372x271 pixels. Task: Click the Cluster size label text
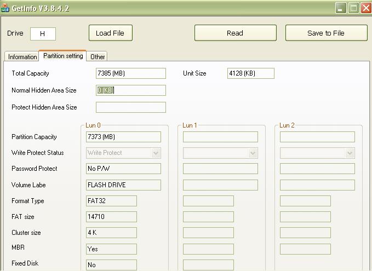[x=26, y=232]
